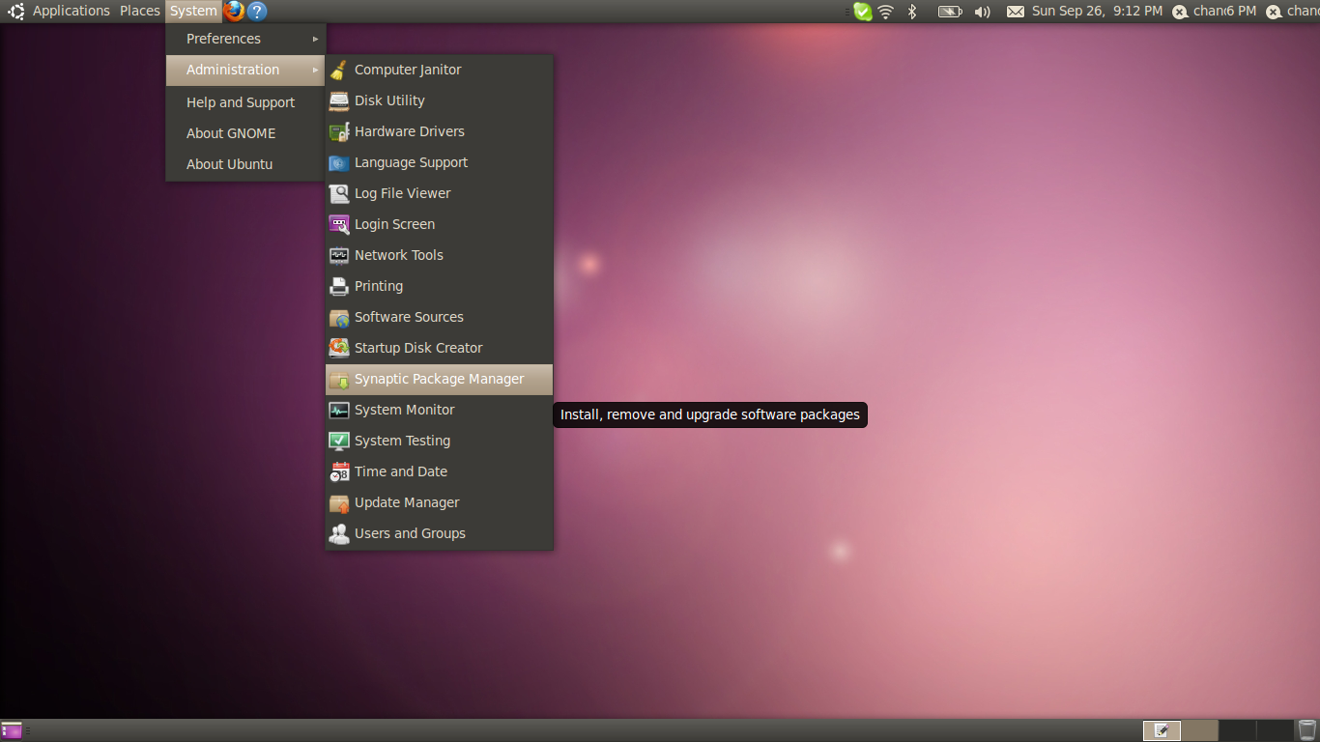Launch Update Manager
1320x742 pixels.
(x=440, y=502)
